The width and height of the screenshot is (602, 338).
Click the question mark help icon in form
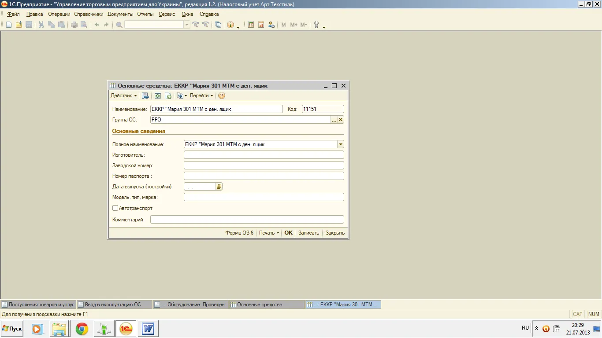point(222,96)
